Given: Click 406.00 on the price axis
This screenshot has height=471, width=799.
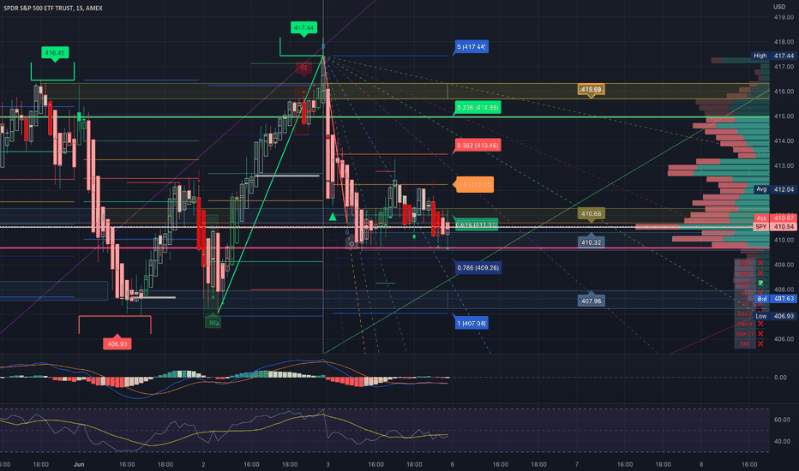Looking at the screenshot, I should click(x=784, y=338).
